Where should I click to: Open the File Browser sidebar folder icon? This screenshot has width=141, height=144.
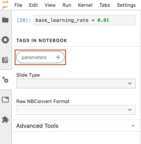5,20
